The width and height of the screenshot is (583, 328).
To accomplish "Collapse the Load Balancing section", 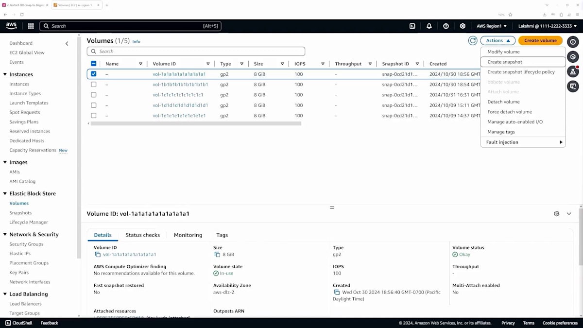I will [x=5, y=294].
